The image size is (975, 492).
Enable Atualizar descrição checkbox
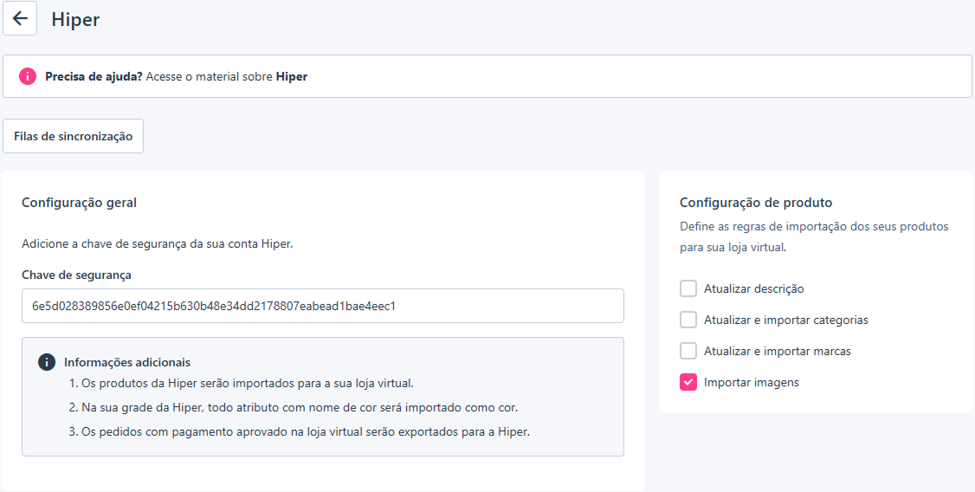pyautogui.click(x=688, y=288)
